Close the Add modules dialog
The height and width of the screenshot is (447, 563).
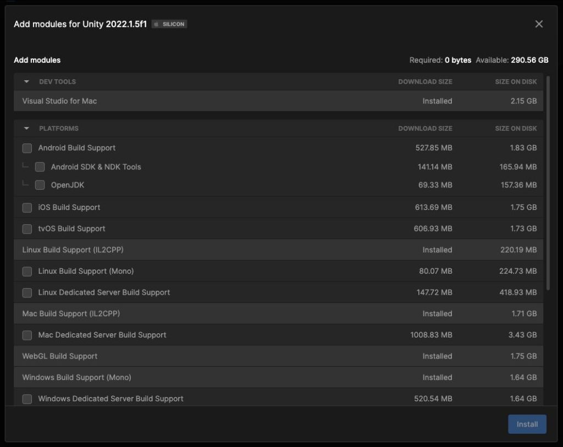pyautogui.click(x=539, y=24)
